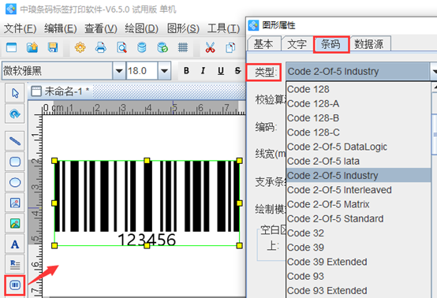The image size is (437, 298).
Task: Choose Code 2-Of-5 DataLogic option
Action: pyautogui.click(x=358, y=147)
